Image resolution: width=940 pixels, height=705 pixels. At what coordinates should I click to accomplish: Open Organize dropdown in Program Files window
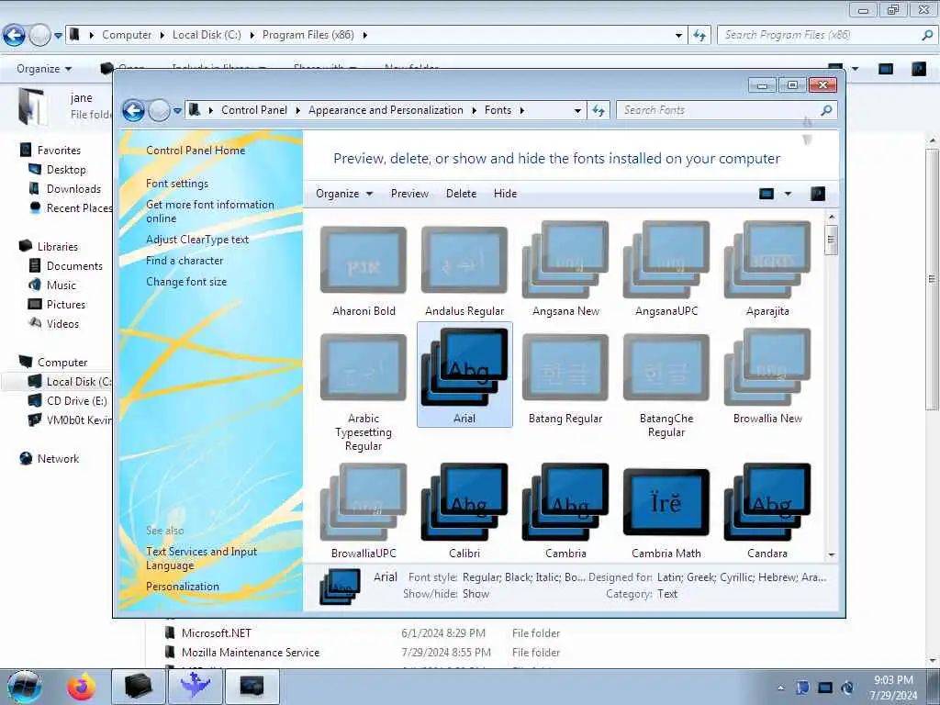click(x=44, y=69)
